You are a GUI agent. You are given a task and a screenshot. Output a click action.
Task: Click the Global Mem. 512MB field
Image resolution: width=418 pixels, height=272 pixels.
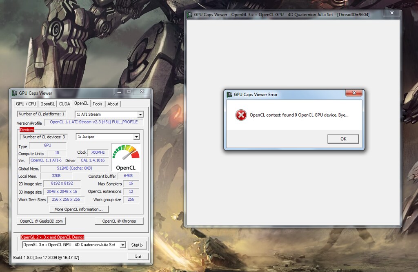coord(74,168)
